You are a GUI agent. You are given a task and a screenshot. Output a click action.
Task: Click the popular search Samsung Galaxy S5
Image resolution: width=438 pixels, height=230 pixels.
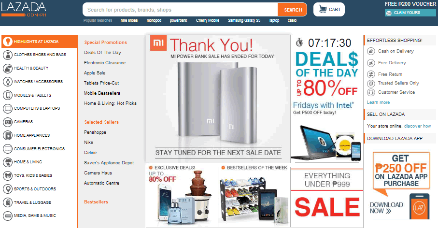click(244, 20)
